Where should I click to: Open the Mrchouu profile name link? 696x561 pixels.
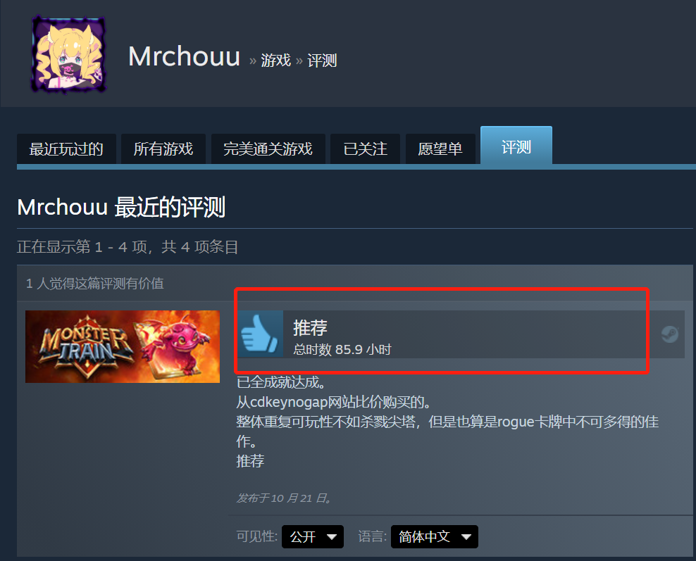[x=184, y=57]
